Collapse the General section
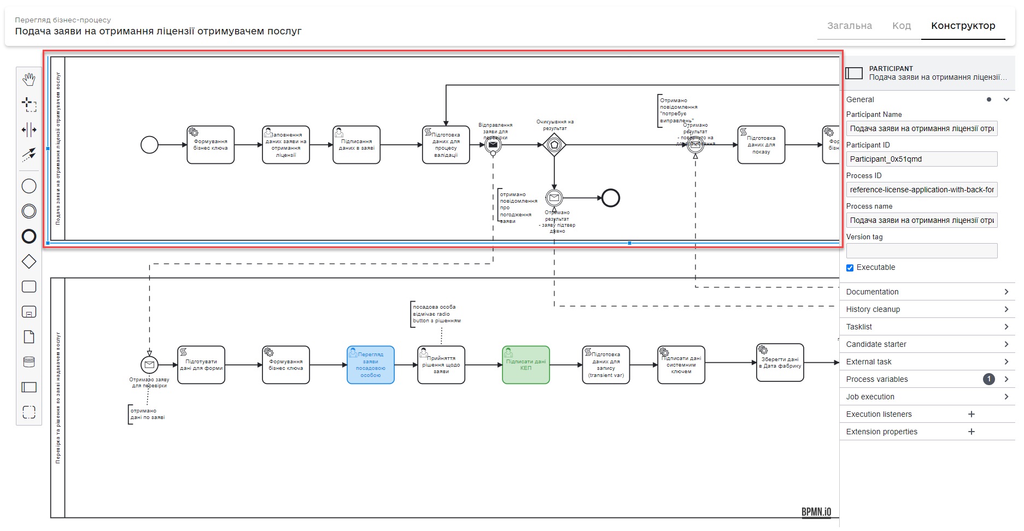This screenshot has height=531, width=1024. click(1006, 99)
